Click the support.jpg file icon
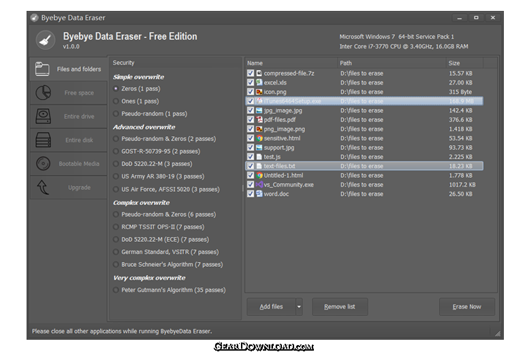Screen dimensions: 527x352 259,147
